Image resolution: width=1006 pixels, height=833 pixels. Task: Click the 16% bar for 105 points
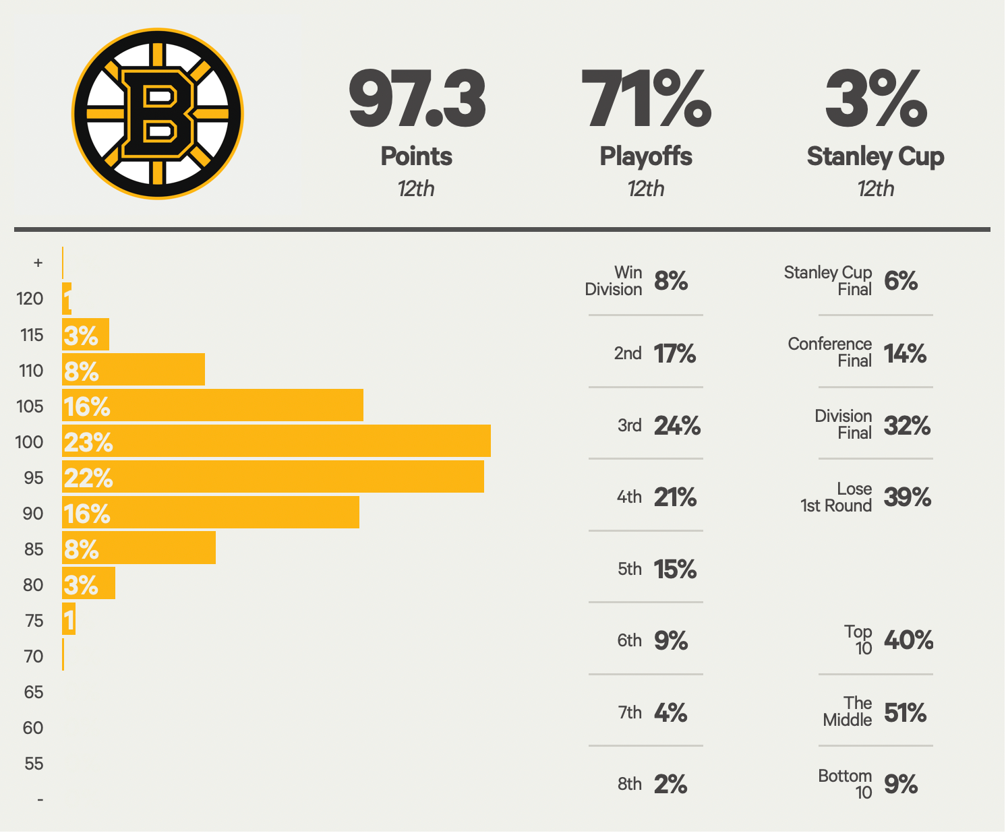click(212, 406)
